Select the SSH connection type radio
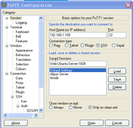The width and height of the screenshot is (133, 128). pos(98,45)
